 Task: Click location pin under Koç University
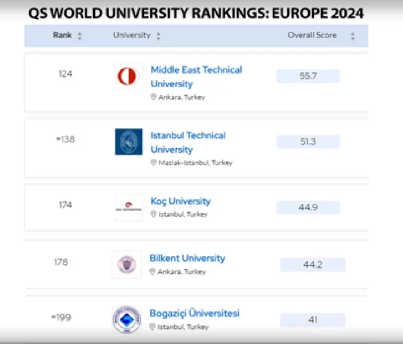point(153,215)
